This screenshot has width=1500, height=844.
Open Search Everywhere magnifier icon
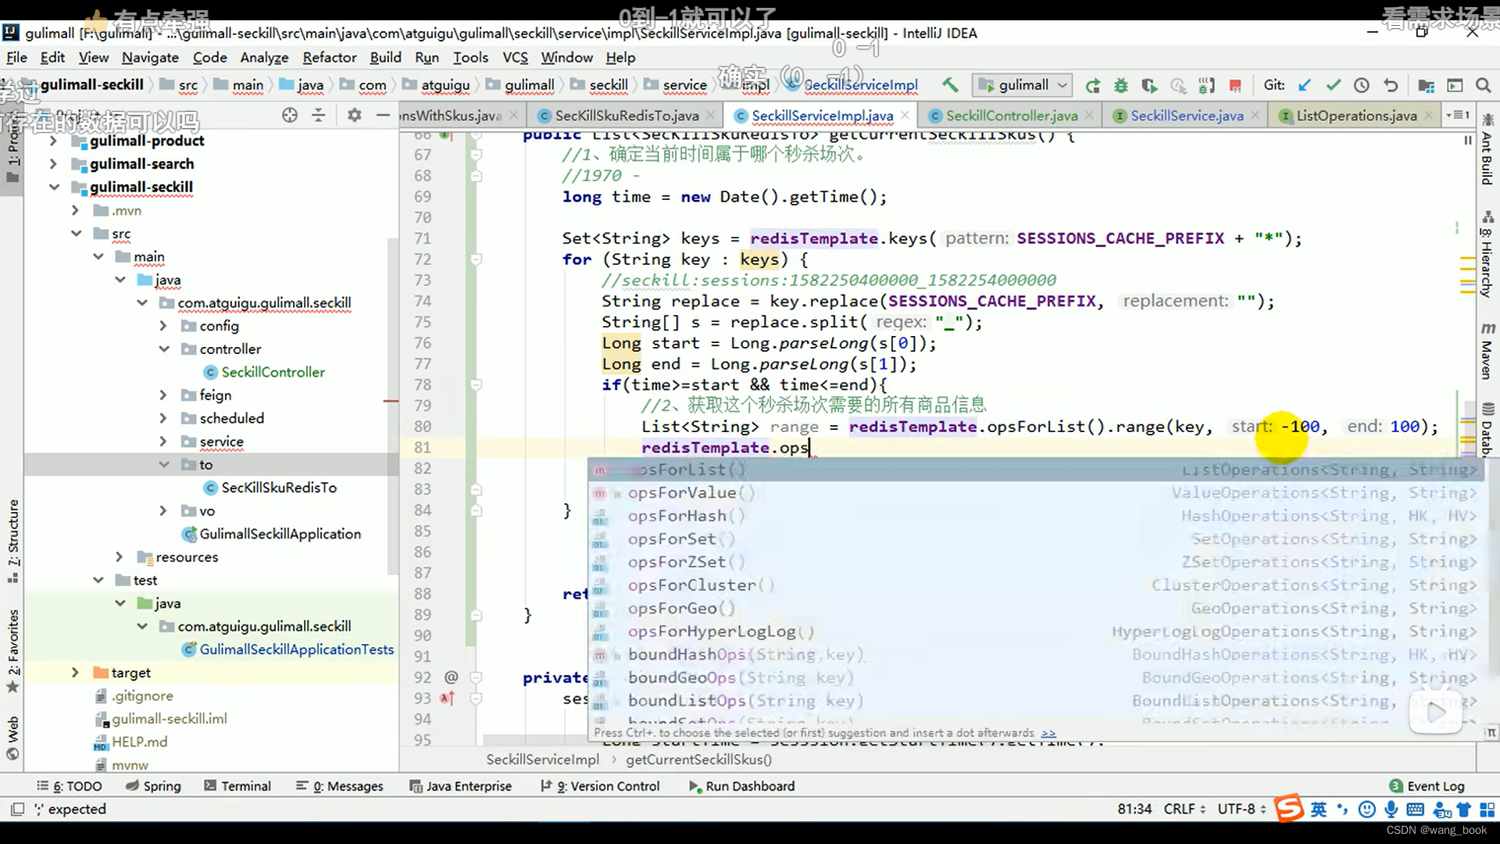[x=1484, y=85]
